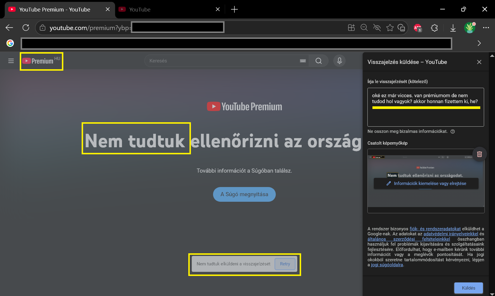
Task: Click the További információt a Súgóban találsz text
Action: pyautogui.click(x=244, y=171)
